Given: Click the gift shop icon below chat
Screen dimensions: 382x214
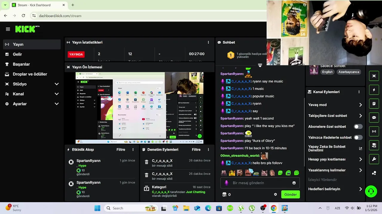Looking at the screenshot, I should pos(224,194).
